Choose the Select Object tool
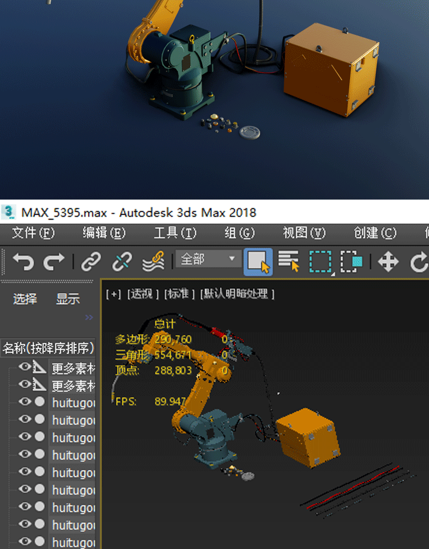 pos(258,261)
